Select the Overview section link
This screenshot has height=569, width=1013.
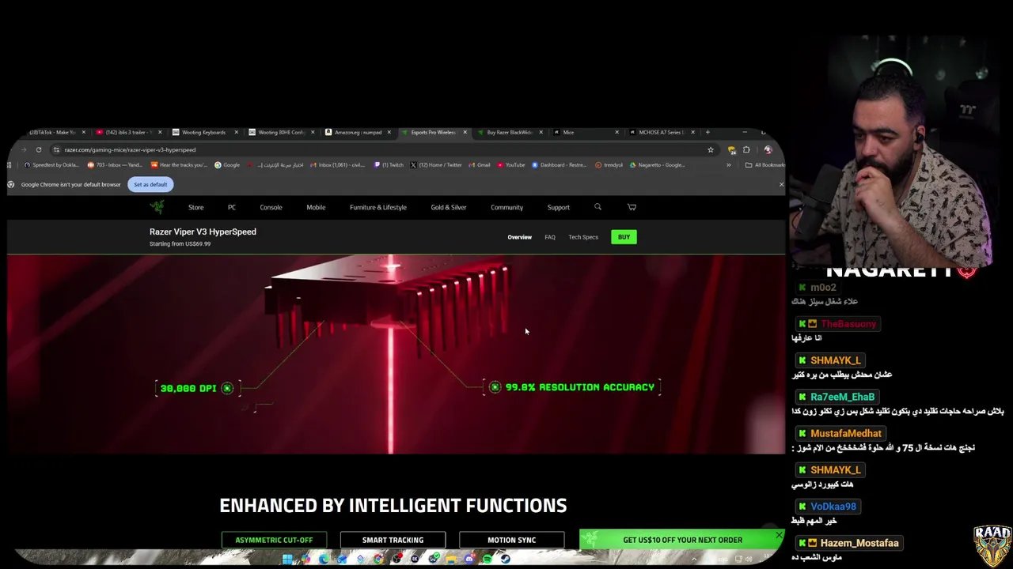[519, 237]
